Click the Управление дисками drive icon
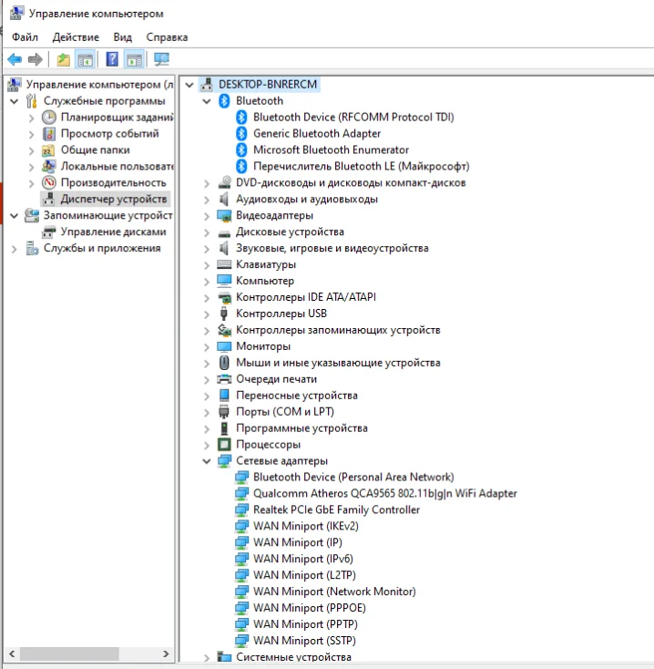654x669 pixels. [x=49, y=232]
